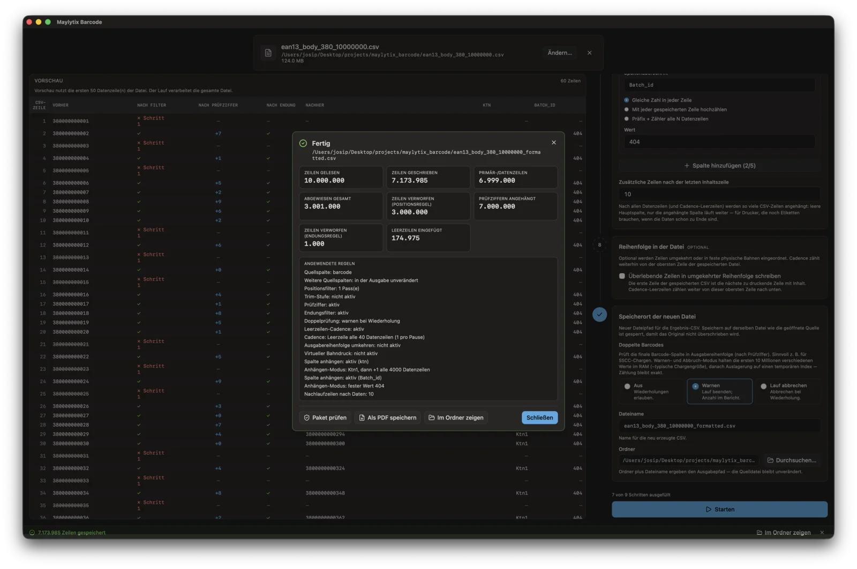Click step 8 circle indicator
857x569 pixels.
click(599, 245)
